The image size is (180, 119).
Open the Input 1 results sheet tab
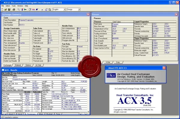(x=12, y=114)
